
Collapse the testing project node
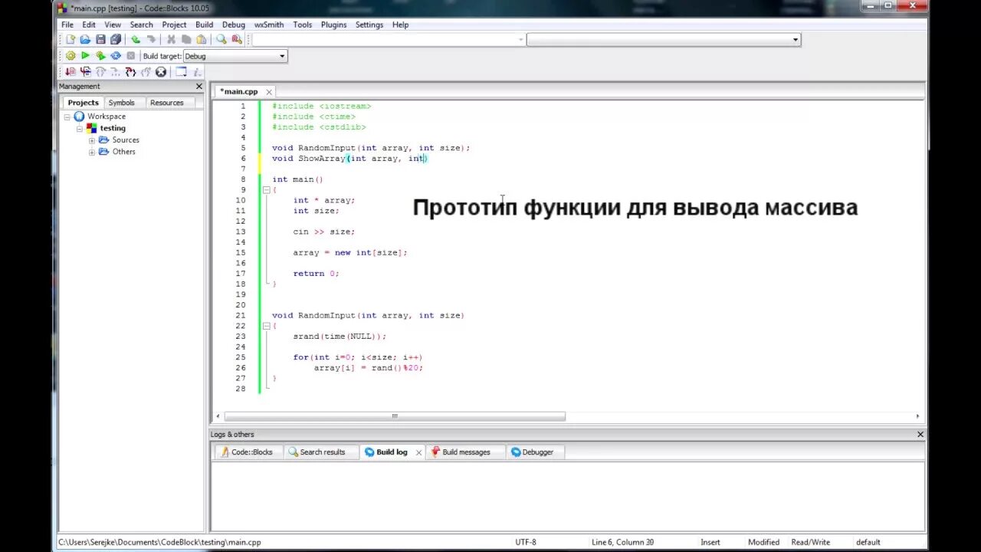pos(80,128)
